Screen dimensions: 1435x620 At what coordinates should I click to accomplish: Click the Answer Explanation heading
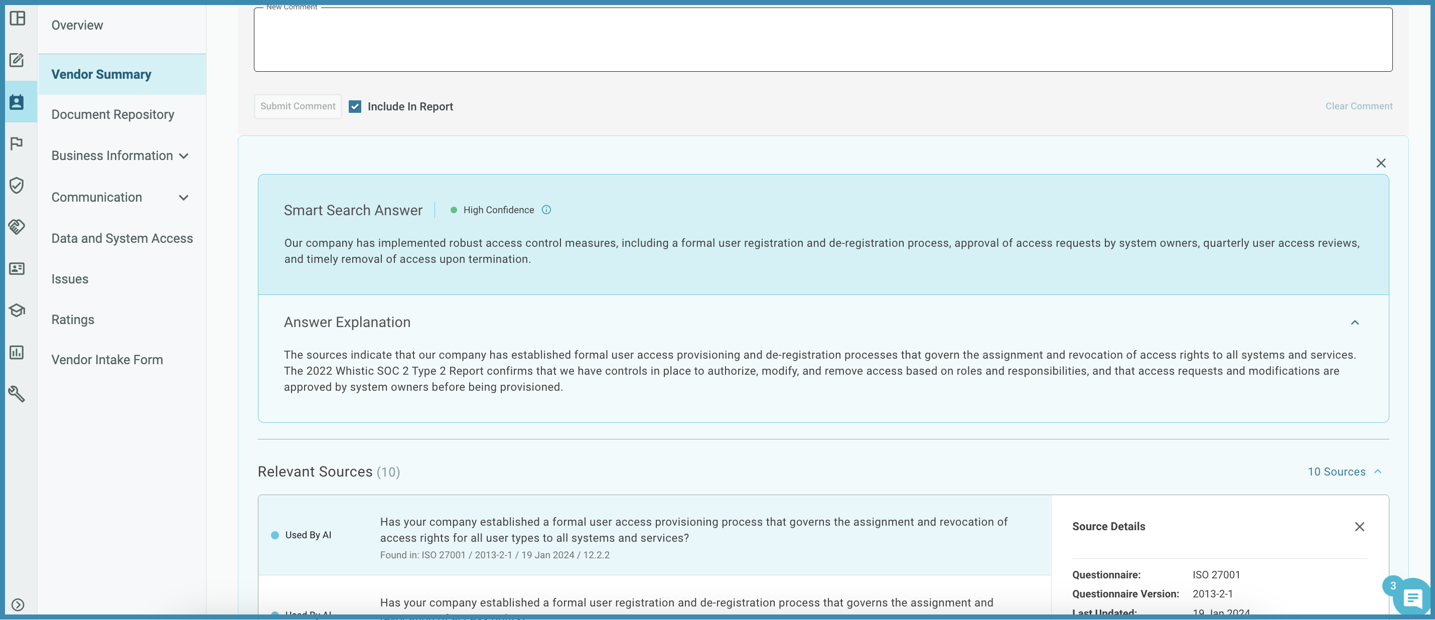point(347,323)
